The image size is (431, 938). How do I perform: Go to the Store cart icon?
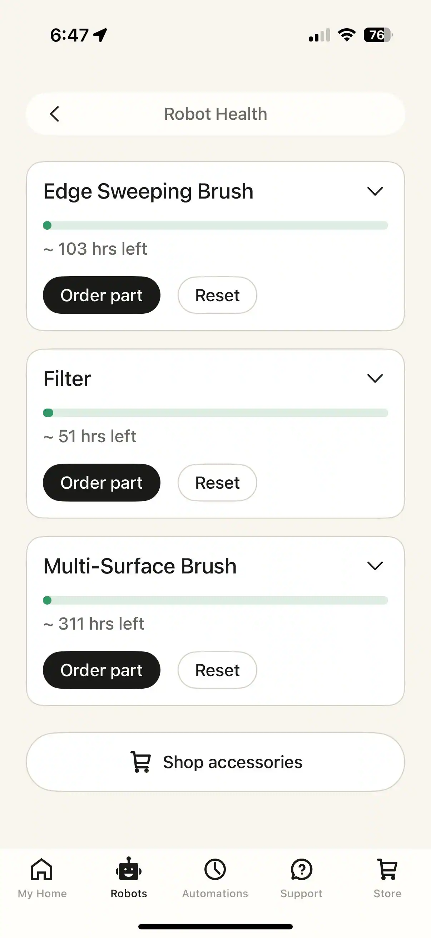(x=387, y=870)
